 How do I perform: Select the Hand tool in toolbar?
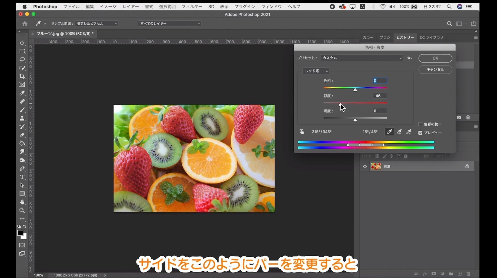click(22, 202)
